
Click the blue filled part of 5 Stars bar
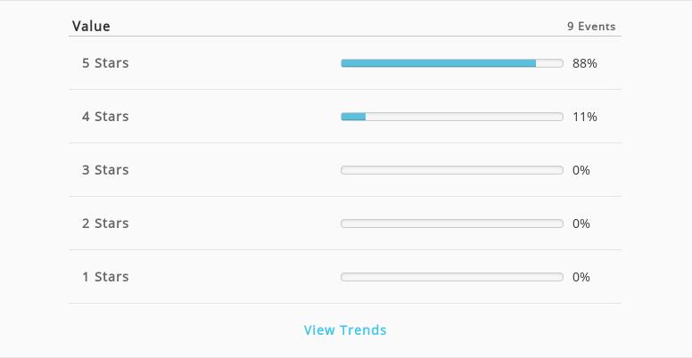[439, 63]
